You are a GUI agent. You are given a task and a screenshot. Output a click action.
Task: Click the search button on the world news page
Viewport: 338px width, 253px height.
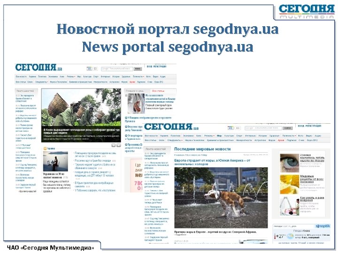click(288, 128)
